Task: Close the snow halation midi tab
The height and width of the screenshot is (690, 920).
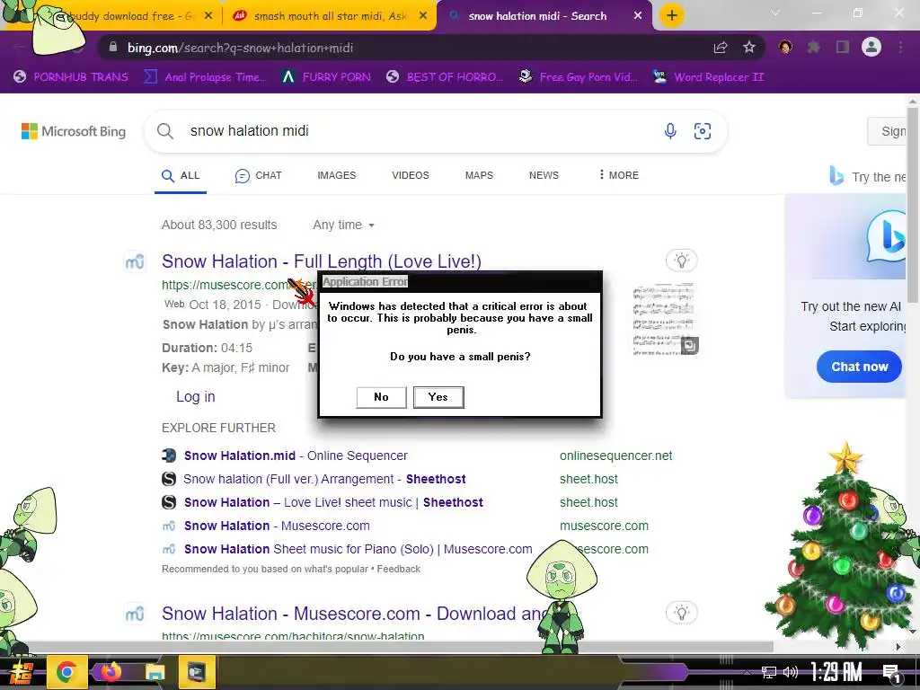Action: 638,16
